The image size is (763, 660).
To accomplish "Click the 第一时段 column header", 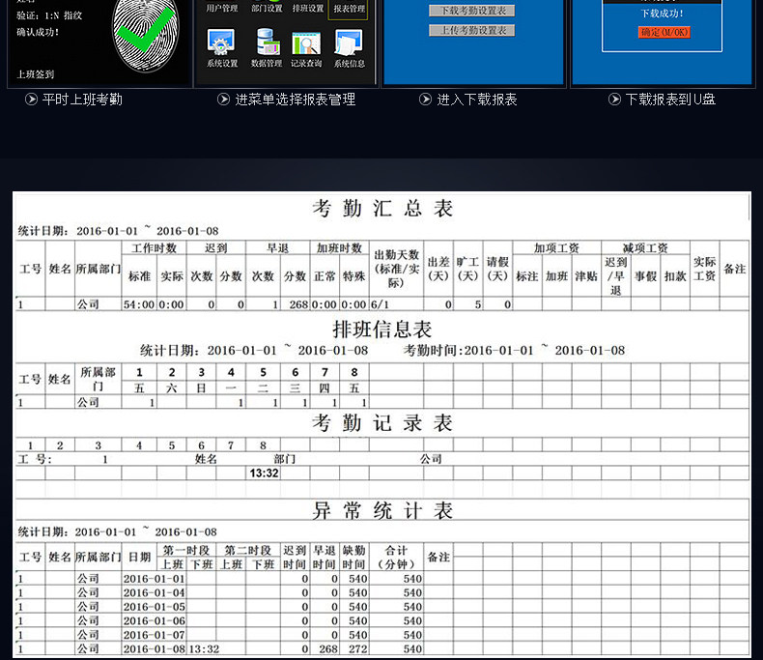I will [185, 550].
